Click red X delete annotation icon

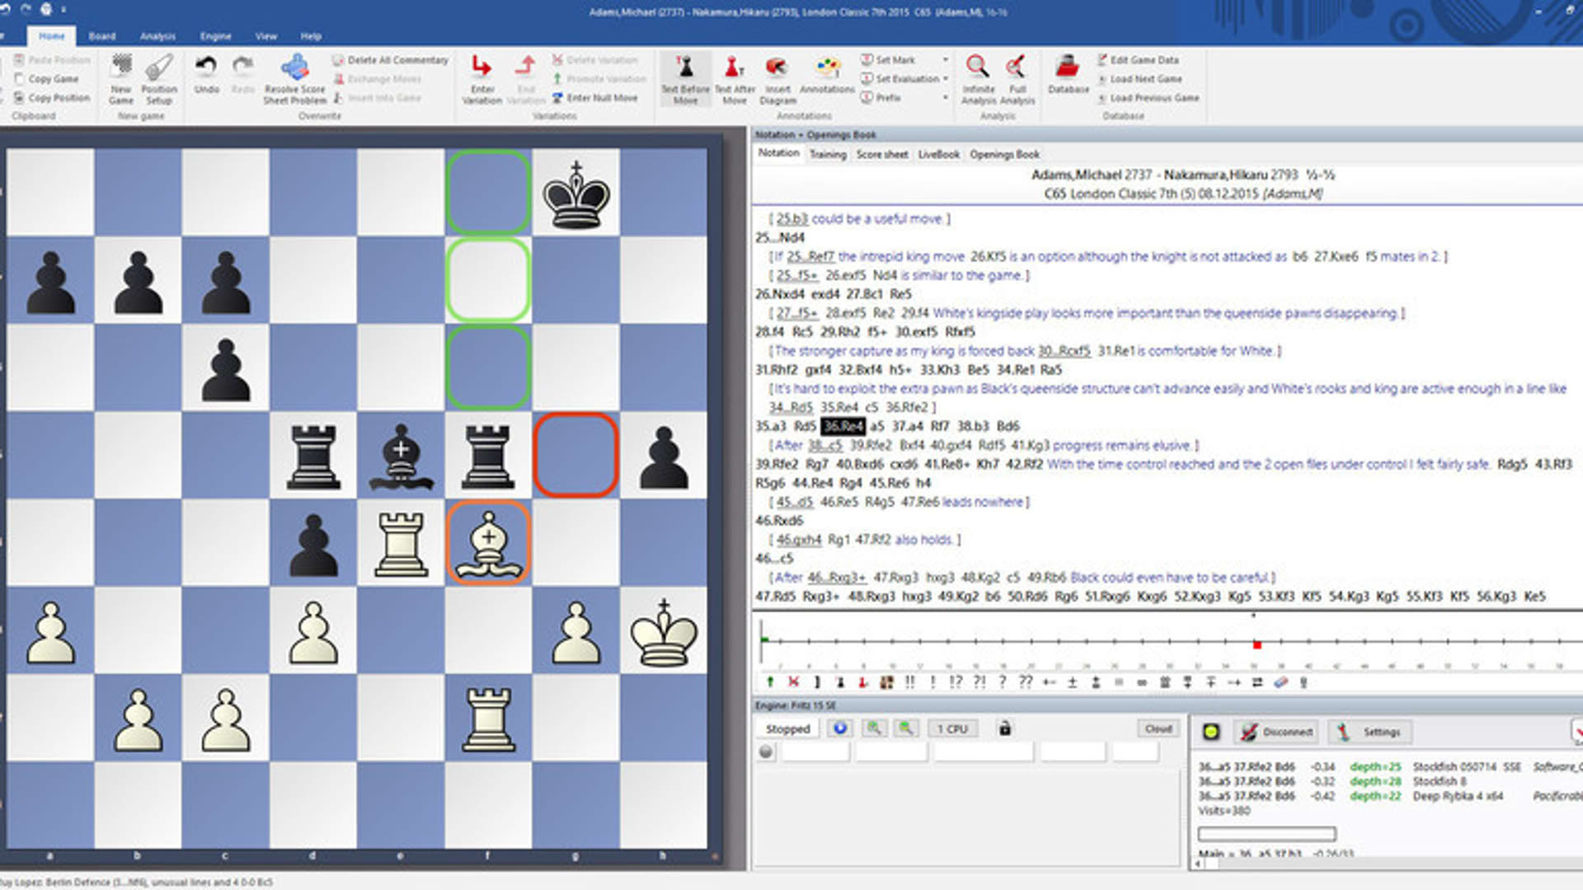point(793,682)
